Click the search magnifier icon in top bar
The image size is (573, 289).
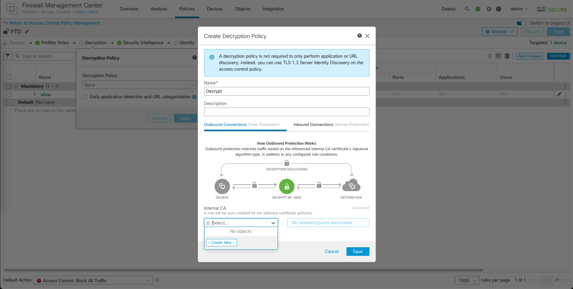[467, 9]
